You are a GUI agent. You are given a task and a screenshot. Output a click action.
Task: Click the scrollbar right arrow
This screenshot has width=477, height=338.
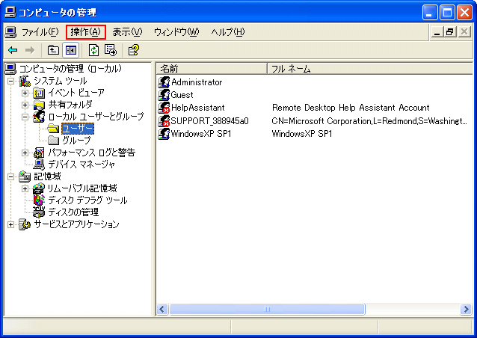click(466, 310)
